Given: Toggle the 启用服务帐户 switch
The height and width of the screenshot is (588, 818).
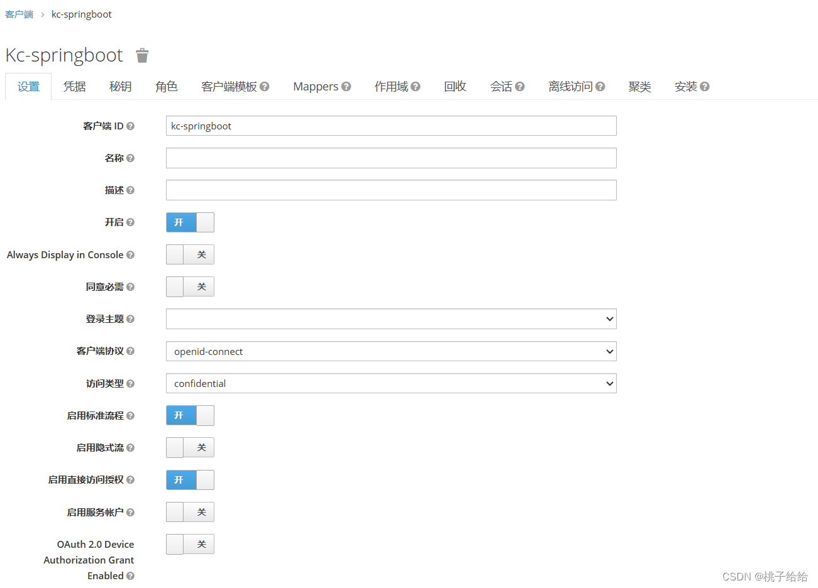Looking at the screenshot, I should tap(190, 512).
